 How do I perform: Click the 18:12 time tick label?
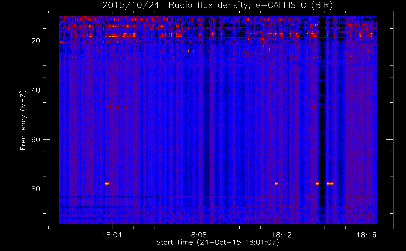coord(282,235)
